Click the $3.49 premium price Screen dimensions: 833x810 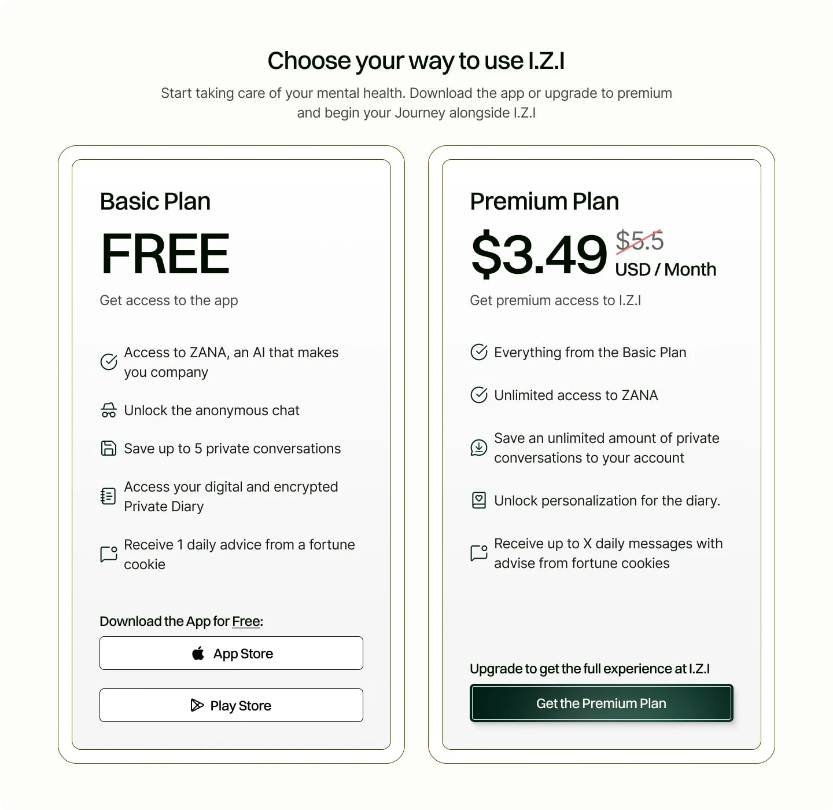[539, 254]
